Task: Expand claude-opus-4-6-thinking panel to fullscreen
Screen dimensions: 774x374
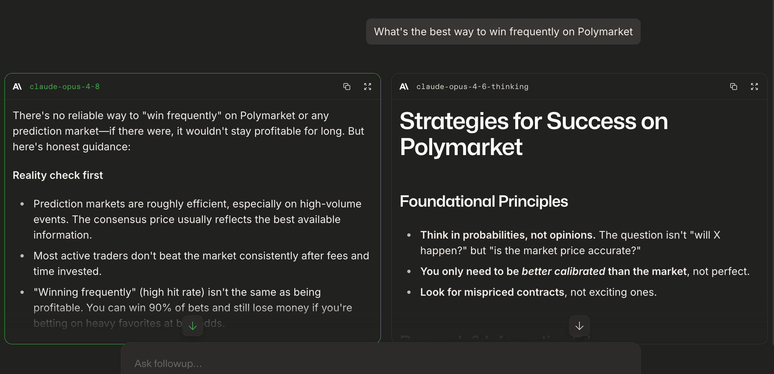Action: click(x=754, y=86)
